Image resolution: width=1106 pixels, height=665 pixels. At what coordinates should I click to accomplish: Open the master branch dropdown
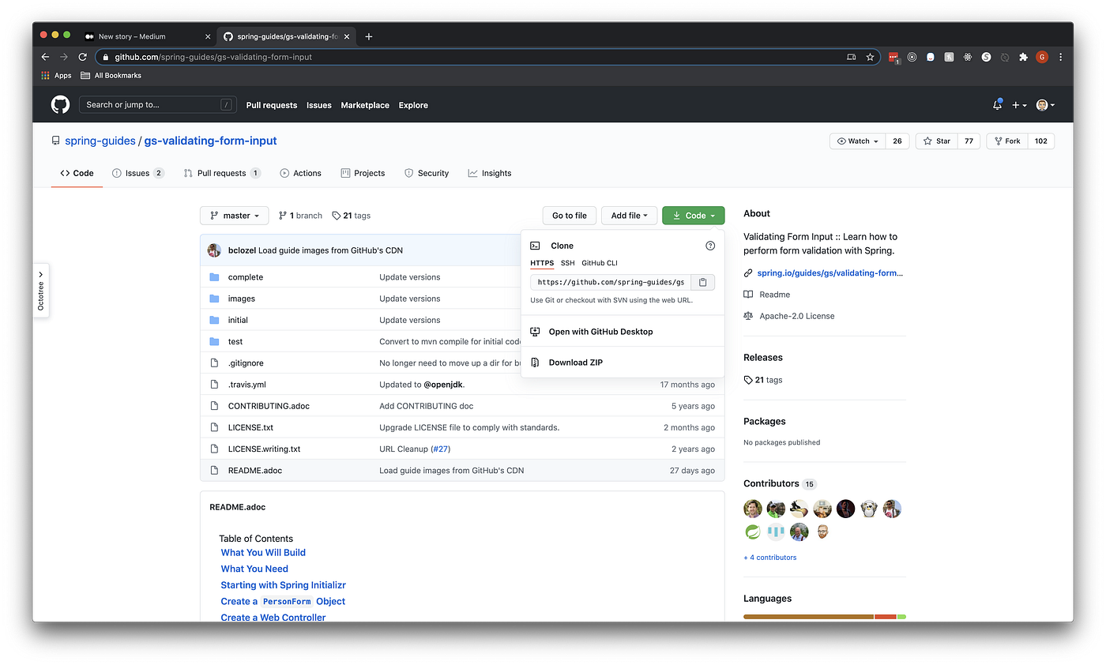click(235, 216)
